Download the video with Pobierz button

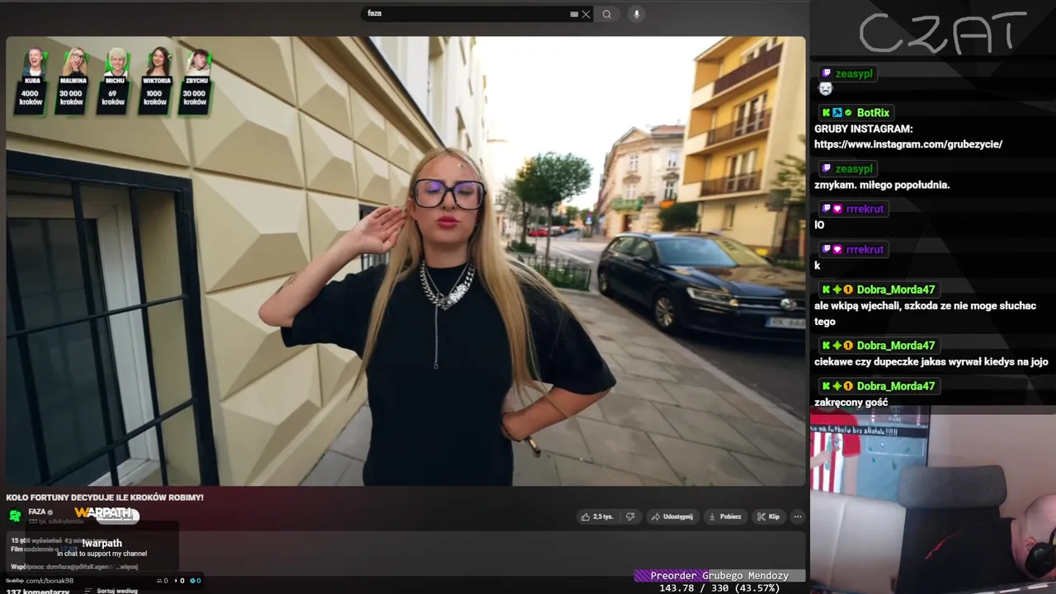[725, 516]
